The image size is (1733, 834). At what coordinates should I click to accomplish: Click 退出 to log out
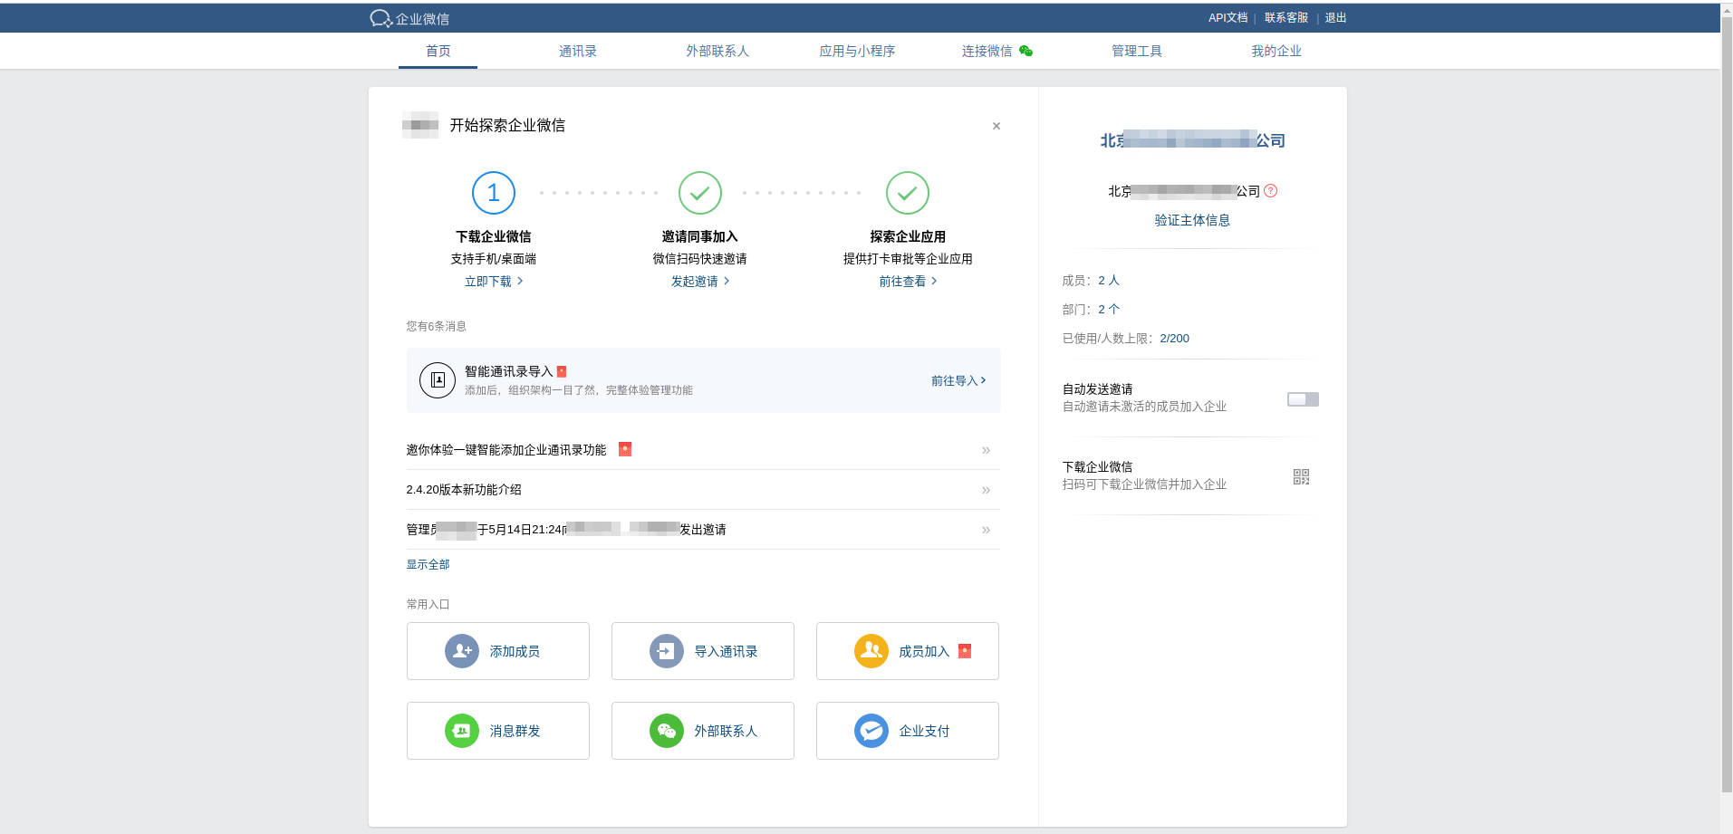tap(1336, 18)
